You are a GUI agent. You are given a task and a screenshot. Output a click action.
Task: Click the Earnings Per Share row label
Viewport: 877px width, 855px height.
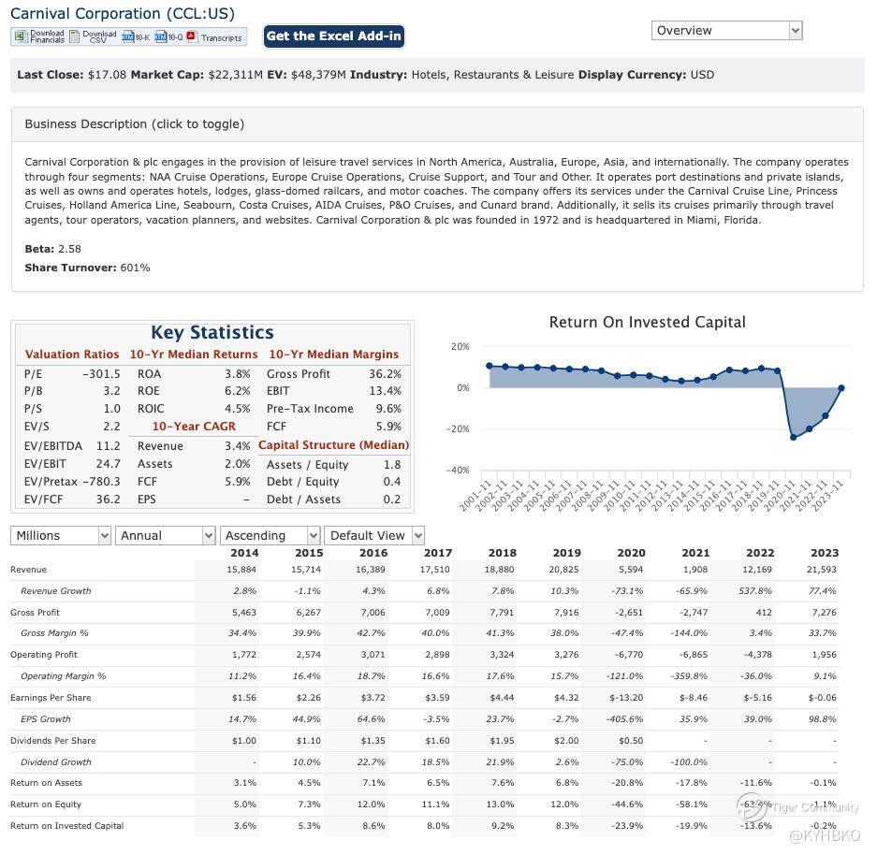pos(51,698)
